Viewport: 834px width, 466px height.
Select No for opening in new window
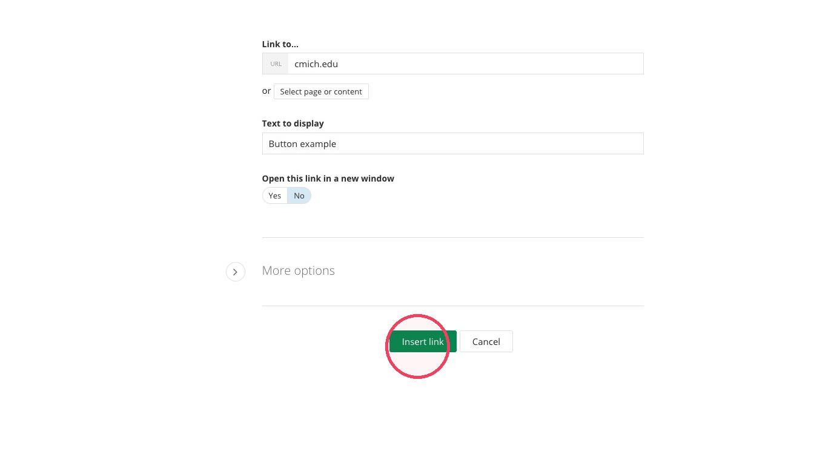point(299,195)
